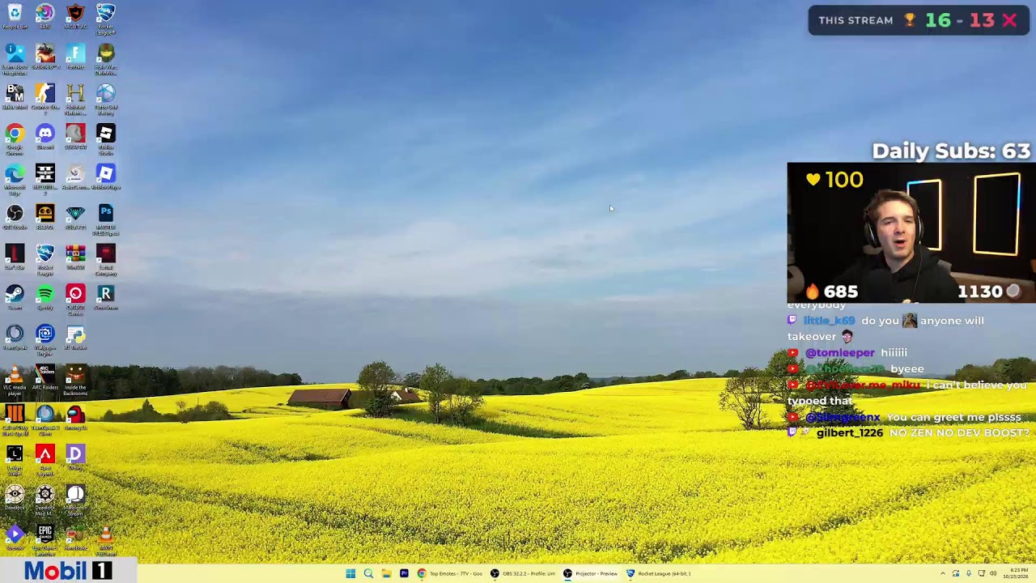Launch Lethal Company from the desktop
Screen dimensions: 1036x583
(106, 258)
